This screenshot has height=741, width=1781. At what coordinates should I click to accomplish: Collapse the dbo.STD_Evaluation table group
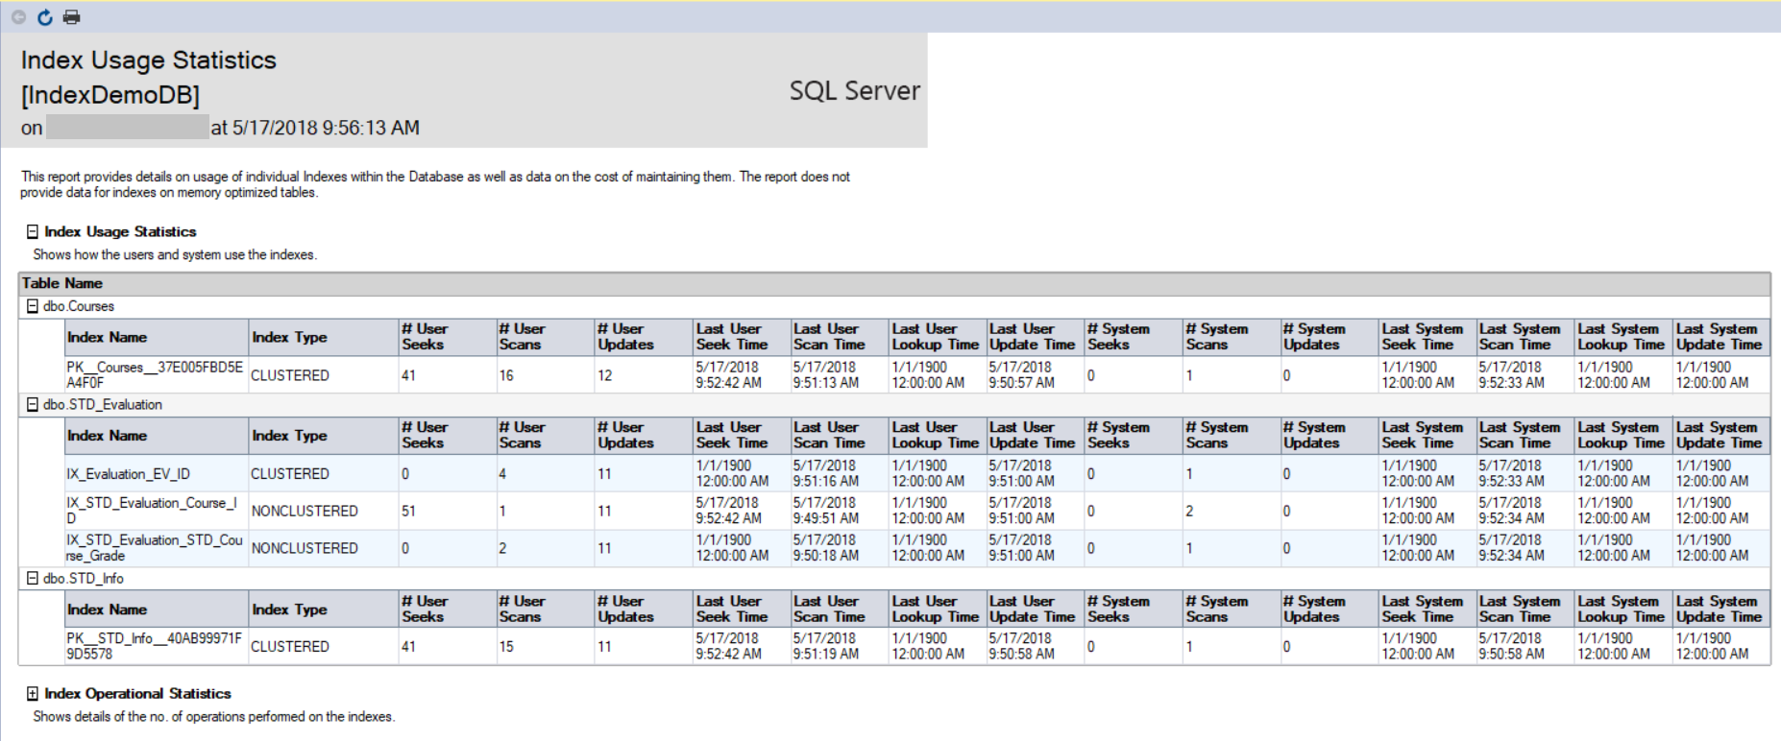coord(33,405)
